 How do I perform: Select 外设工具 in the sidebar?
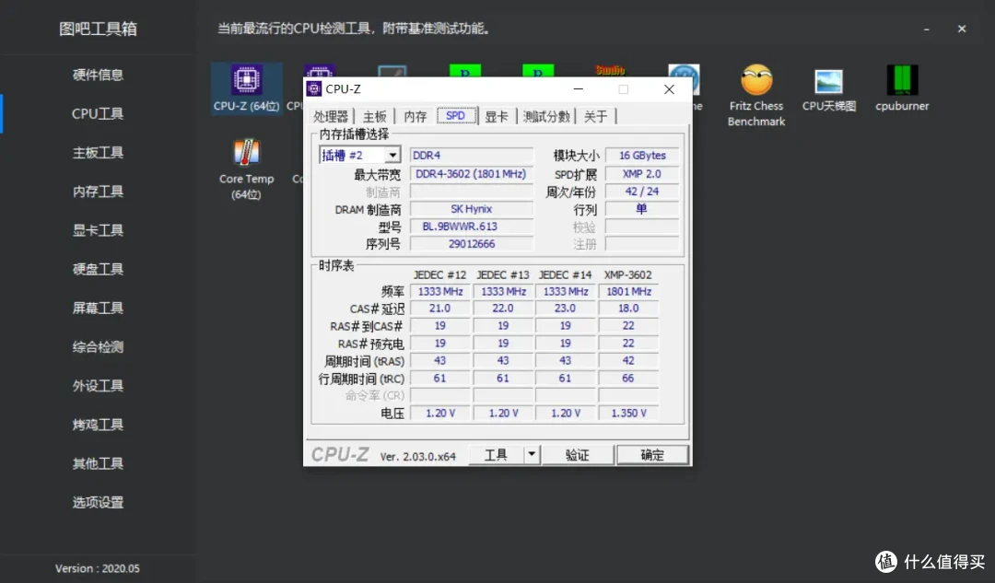[x=98, y=386]
